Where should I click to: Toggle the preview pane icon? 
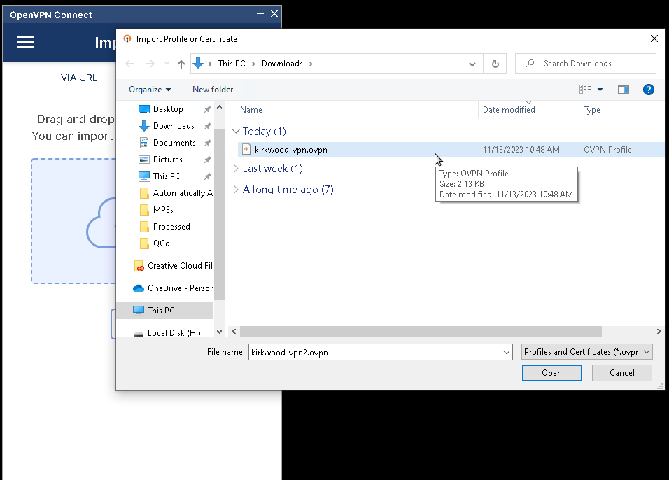(623, 90)
